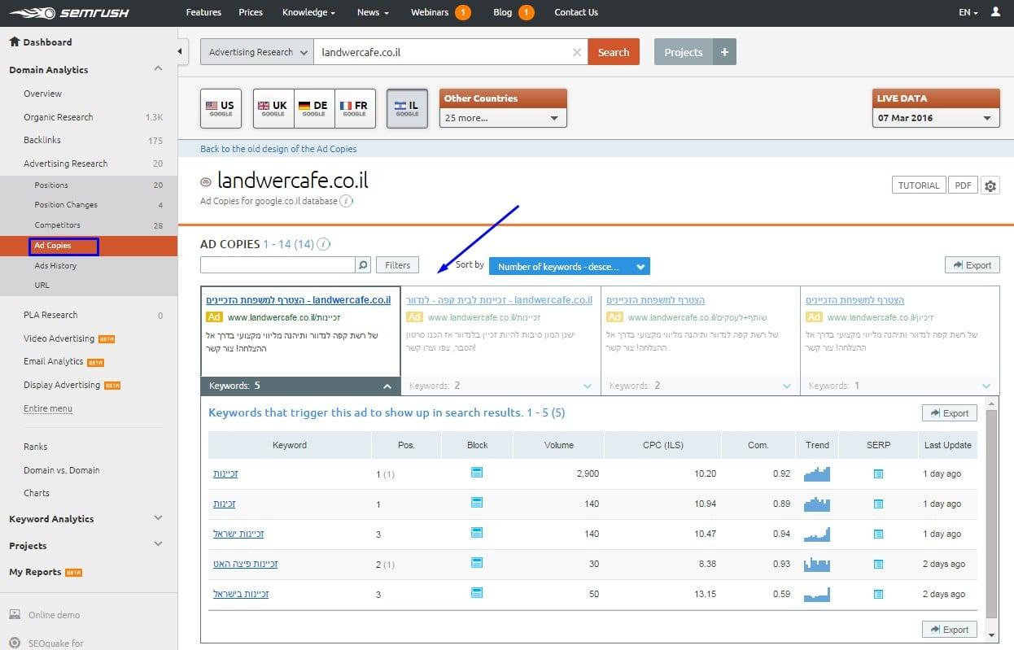Screen dimensions: 1014x650
Task: Click the Filters button
Action: (398, 265)
